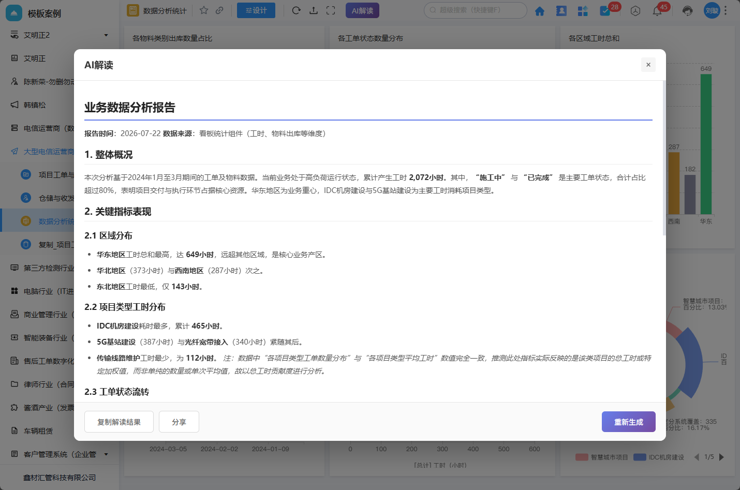Click the refresh icon in top toolbar

(x=296, y=10)
